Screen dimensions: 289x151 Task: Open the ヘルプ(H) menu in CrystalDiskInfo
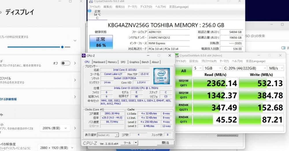tap(160, 7)
